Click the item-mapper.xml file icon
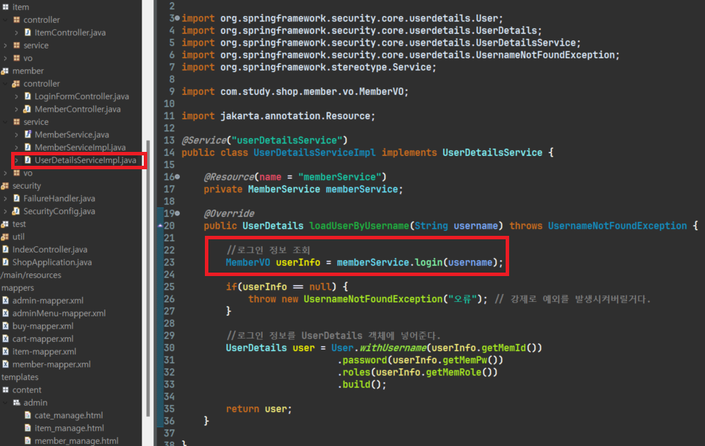 point(6,351)
